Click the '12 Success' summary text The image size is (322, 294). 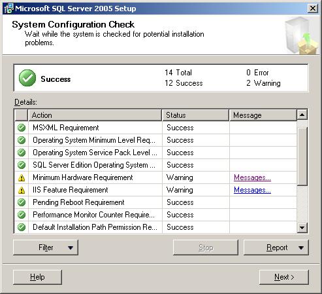coord(184,83)
